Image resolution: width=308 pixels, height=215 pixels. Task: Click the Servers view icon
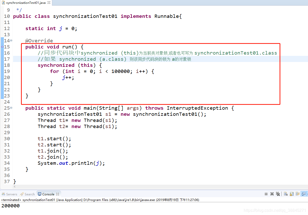3,194
